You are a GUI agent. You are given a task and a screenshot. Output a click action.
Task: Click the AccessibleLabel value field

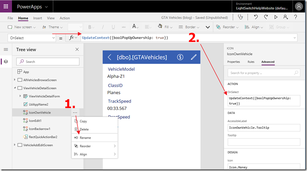(x=264, y=128)
